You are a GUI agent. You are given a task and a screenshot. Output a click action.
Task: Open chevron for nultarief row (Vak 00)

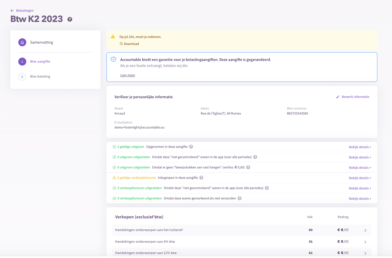tap(365, 230)
